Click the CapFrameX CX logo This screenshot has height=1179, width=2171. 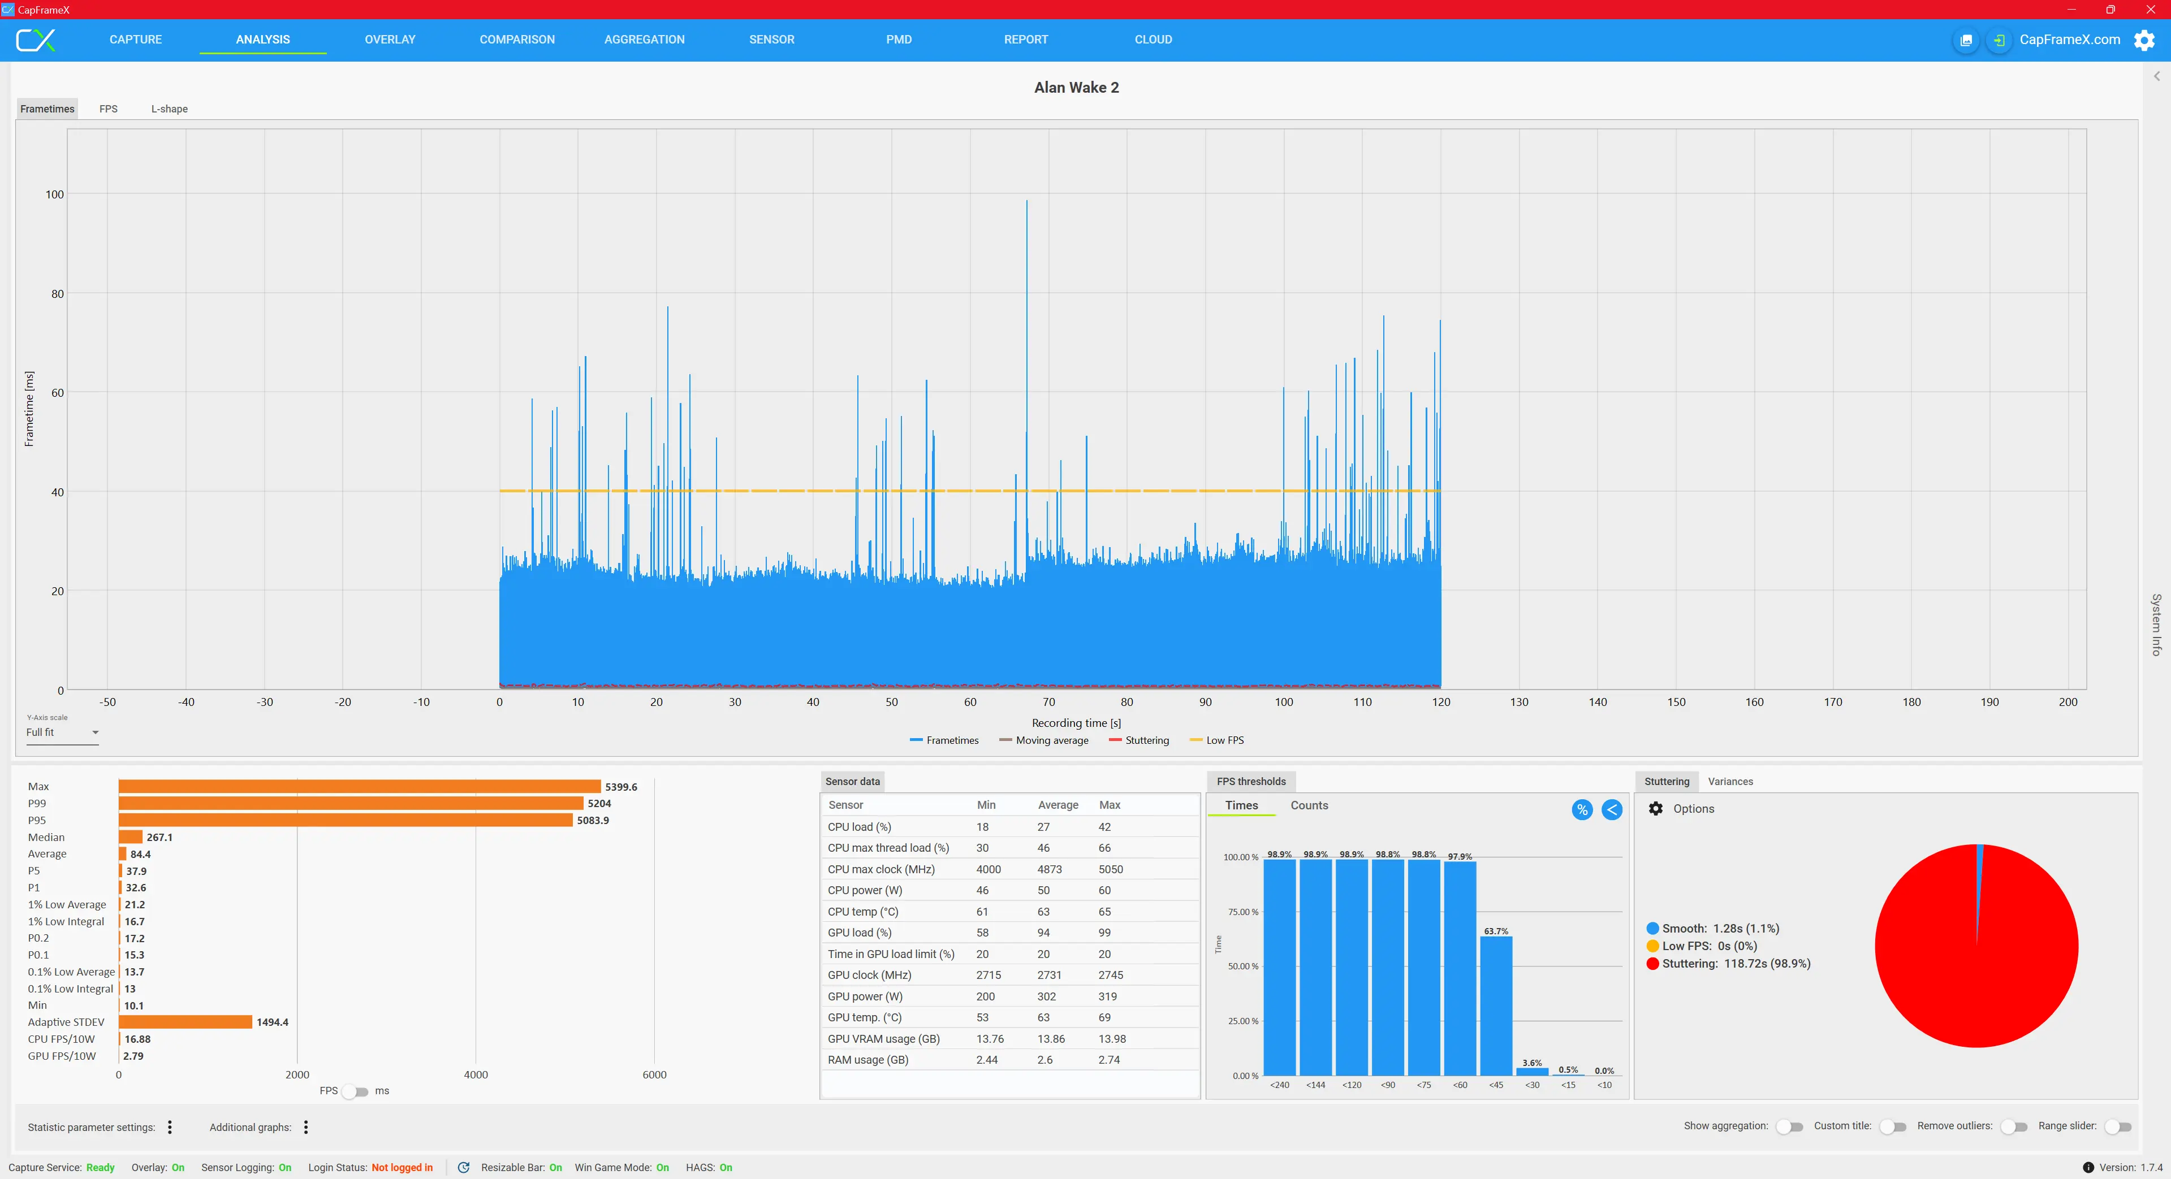(36, 40)
